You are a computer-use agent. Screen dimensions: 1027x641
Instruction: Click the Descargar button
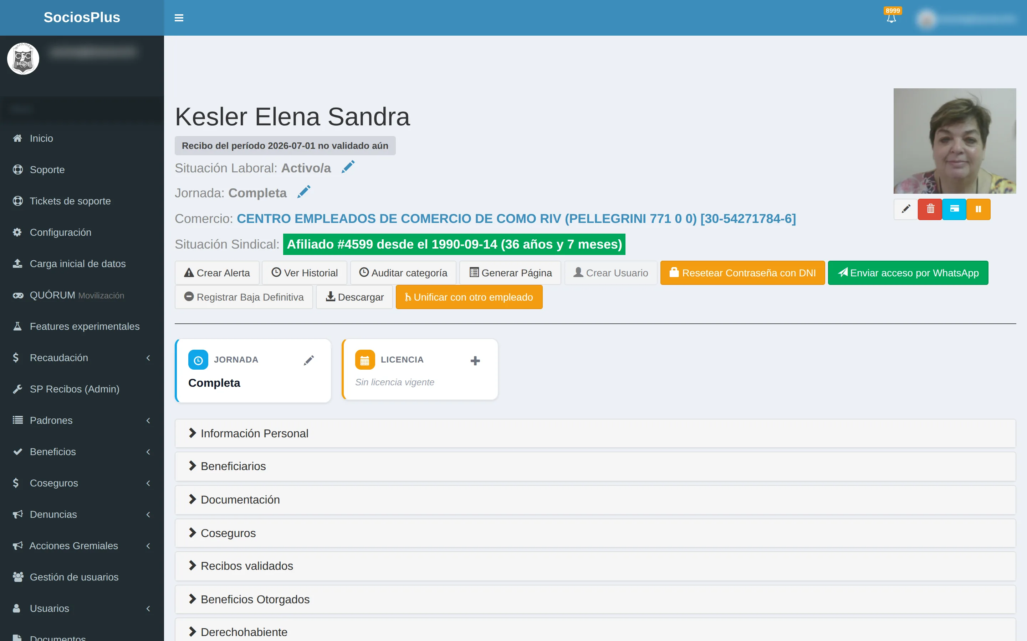354,297
